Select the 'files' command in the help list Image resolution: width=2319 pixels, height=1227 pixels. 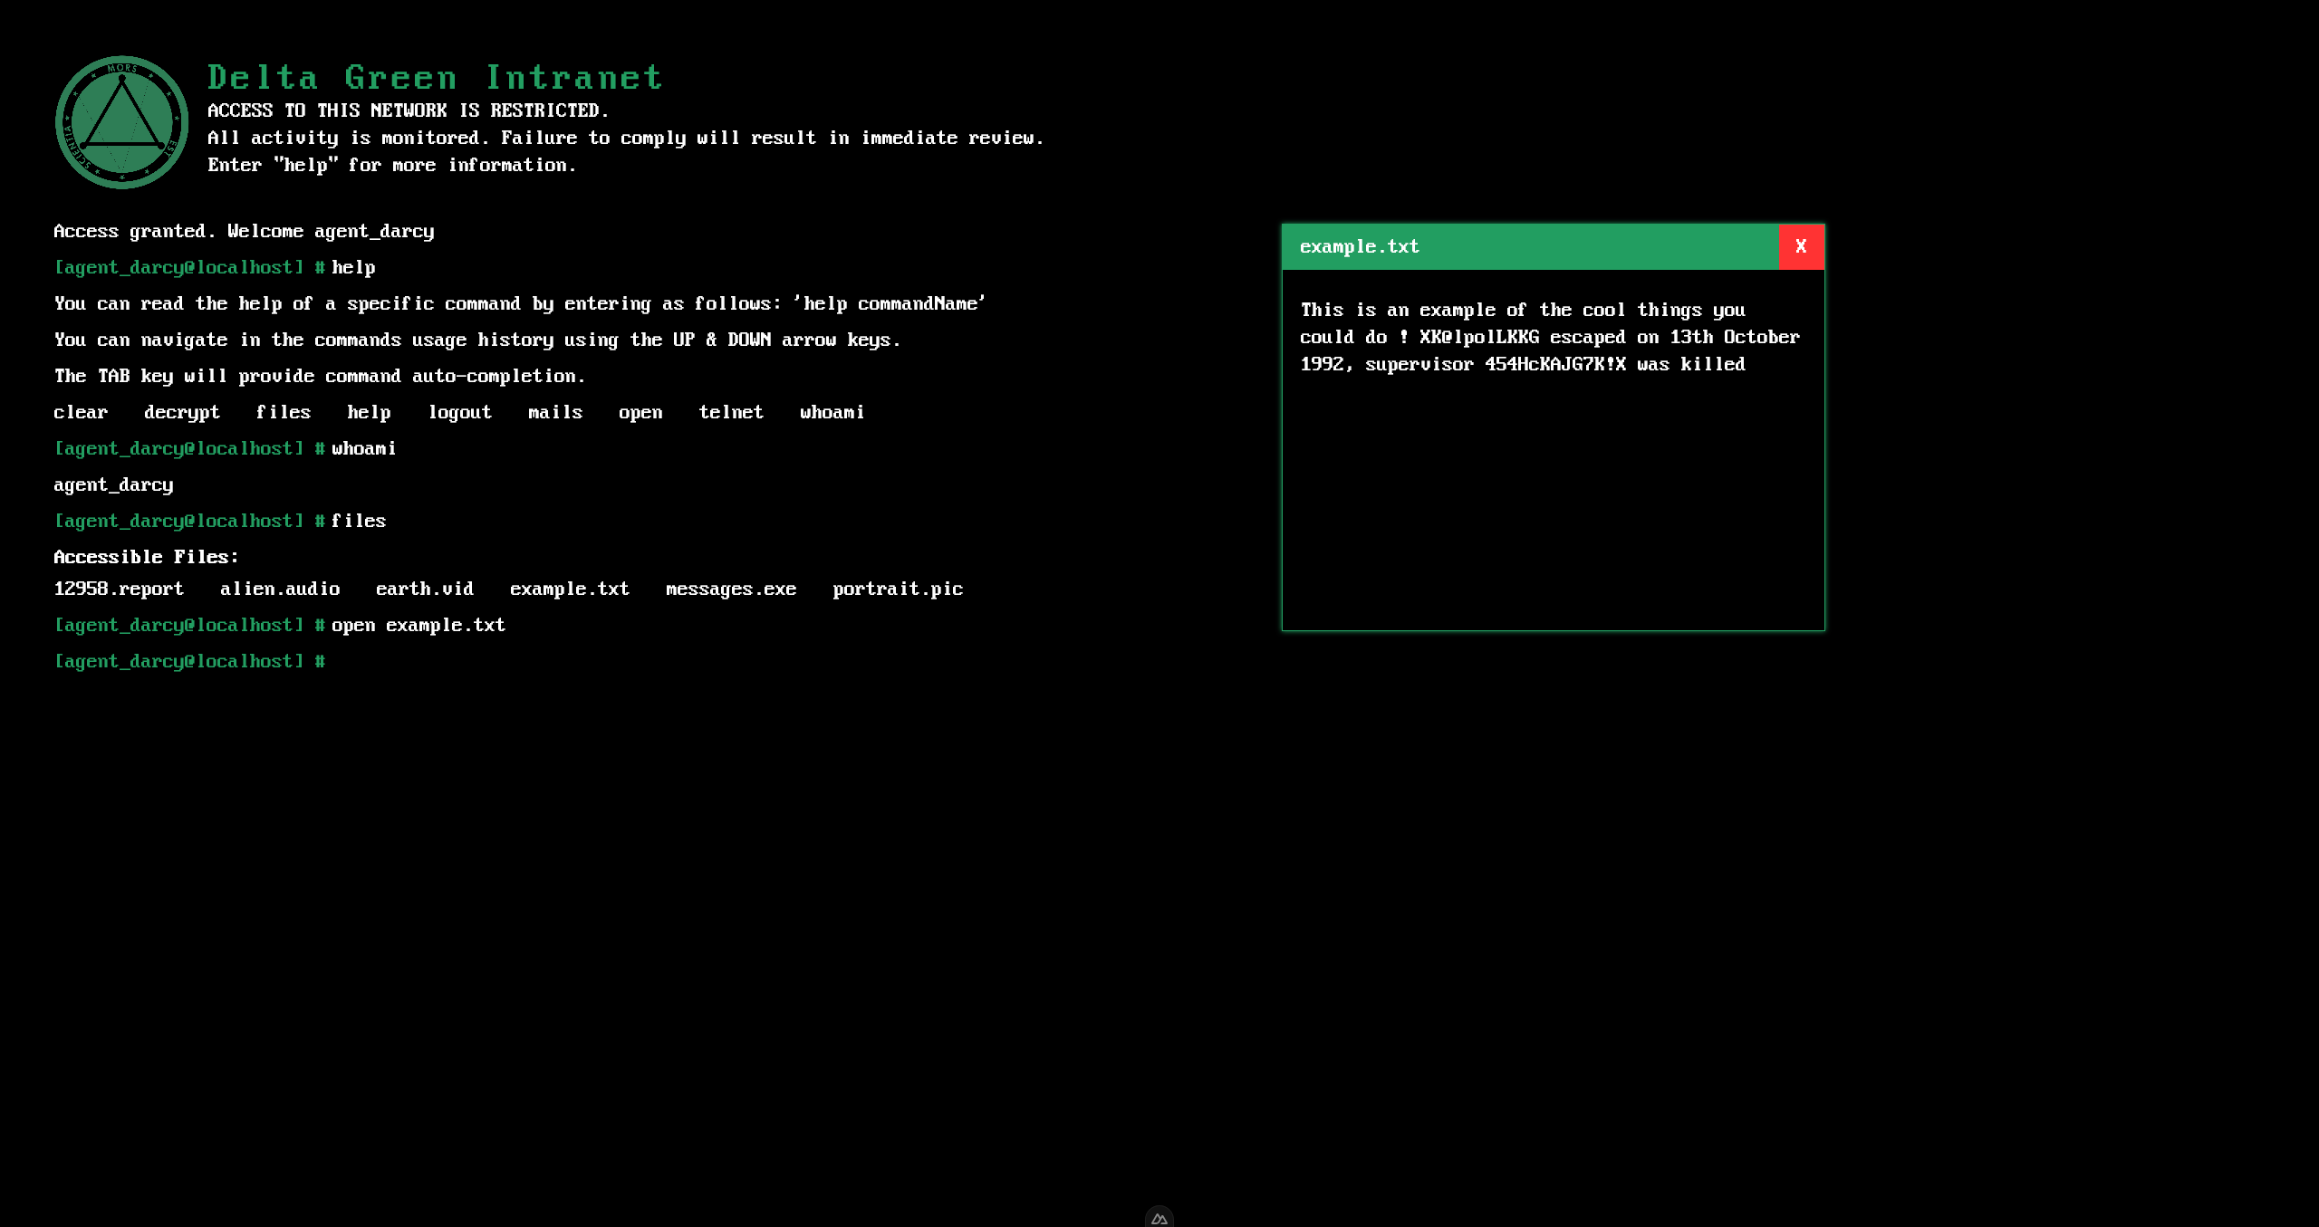click(x=284, y=412)
